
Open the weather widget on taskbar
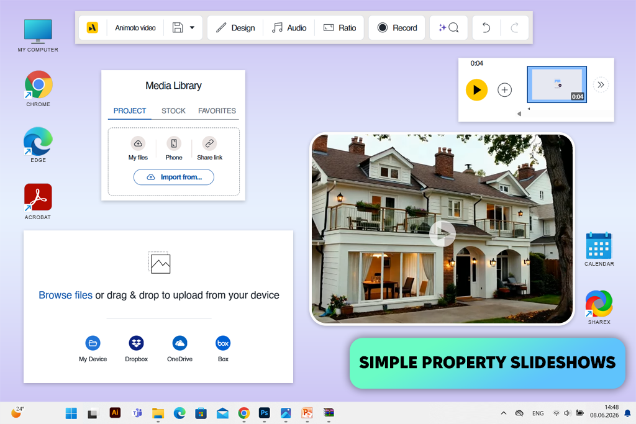(17, 412)
